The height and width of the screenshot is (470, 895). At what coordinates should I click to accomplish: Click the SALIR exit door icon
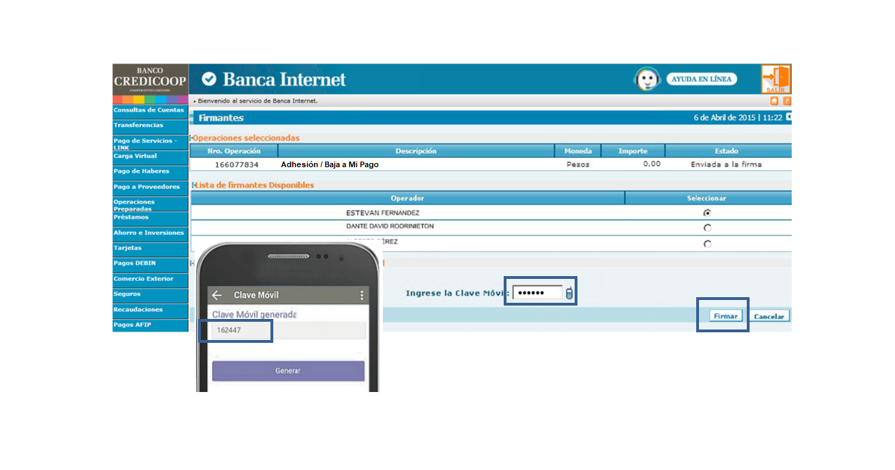point(776,79)
